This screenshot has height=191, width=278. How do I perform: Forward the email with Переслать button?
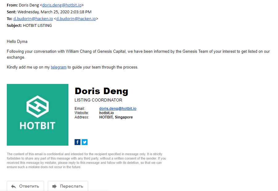coord(68,186)
